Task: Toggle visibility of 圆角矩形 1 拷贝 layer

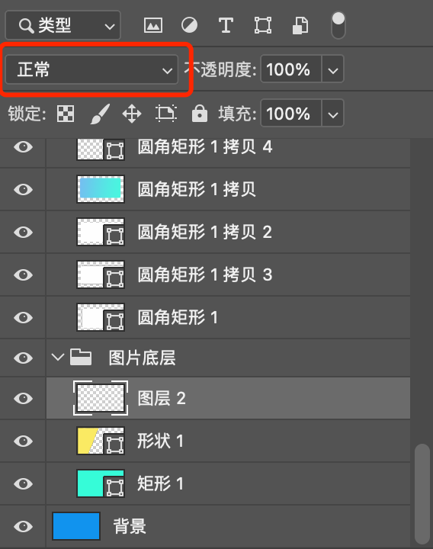Action: (23, 189)
